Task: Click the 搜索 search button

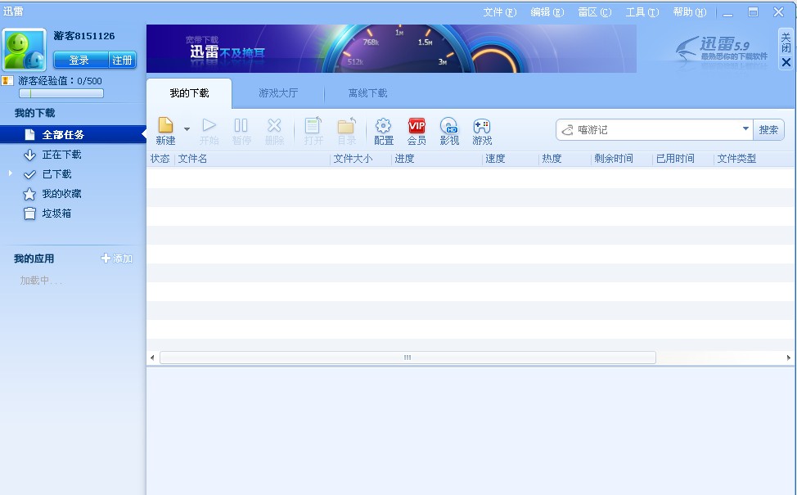Action: pyautogui.click(x=768, y=129)
